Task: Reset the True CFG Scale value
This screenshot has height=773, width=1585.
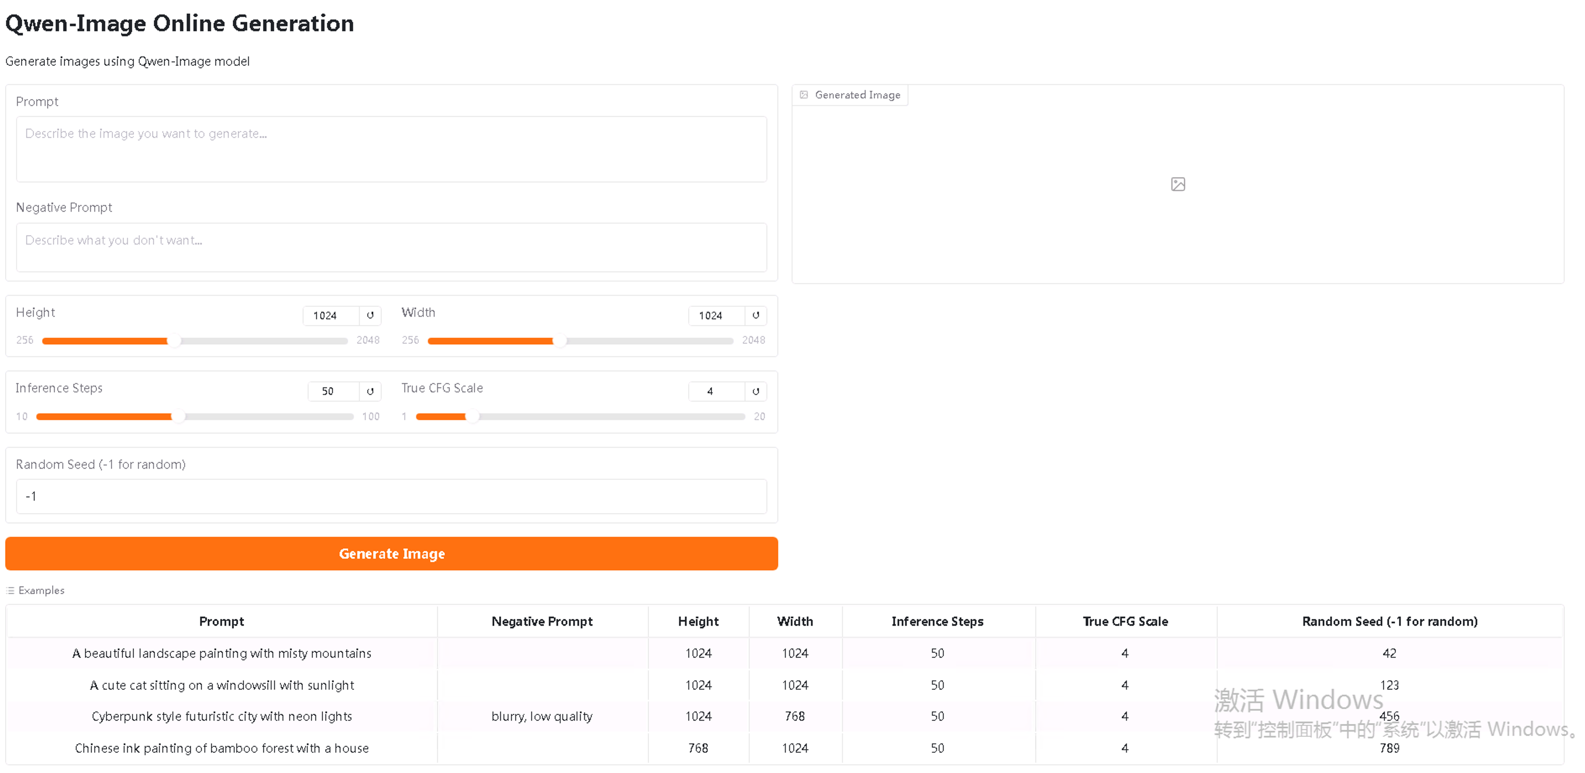Action: pyautogui.click(x=756, y=391)
